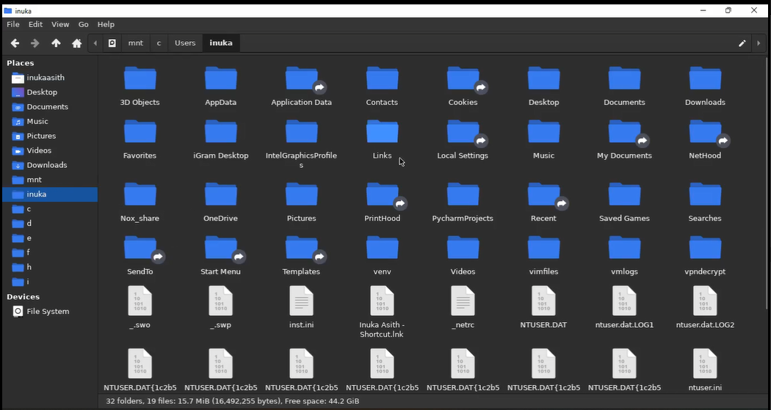Select the Cookies shortcut folder

click(x=463, y=87)
